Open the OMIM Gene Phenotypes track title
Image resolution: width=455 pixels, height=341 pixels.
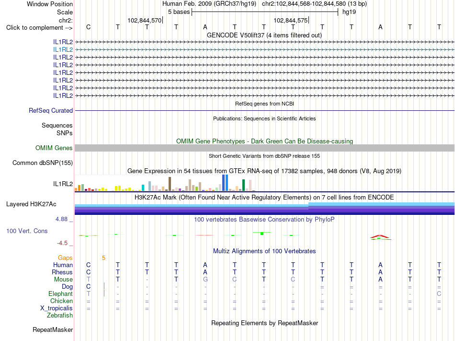[264, 141]
